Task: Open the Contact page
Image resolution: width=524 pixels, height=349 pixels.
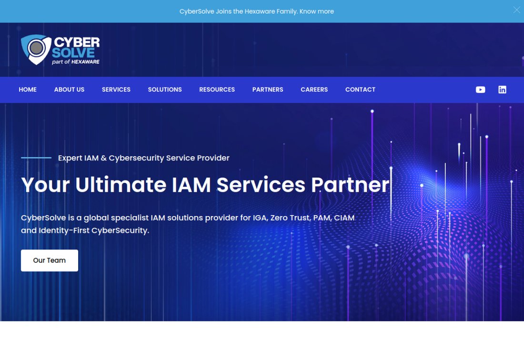Action: click(360, 90)
